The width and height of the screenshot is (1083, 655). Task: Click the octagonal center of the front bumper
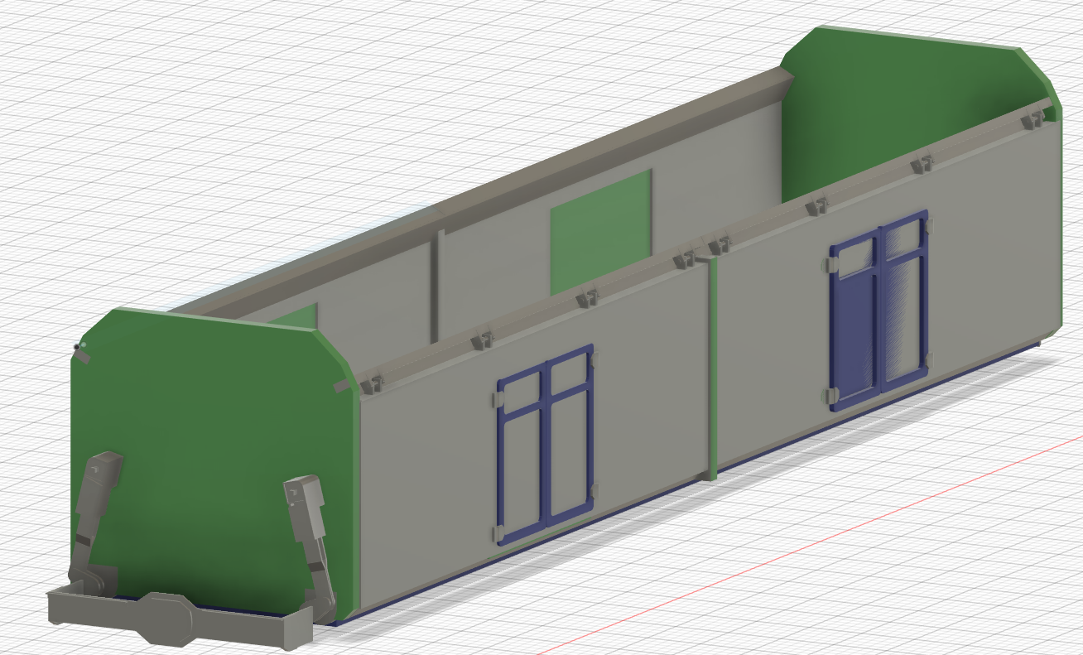coord(169,617)
